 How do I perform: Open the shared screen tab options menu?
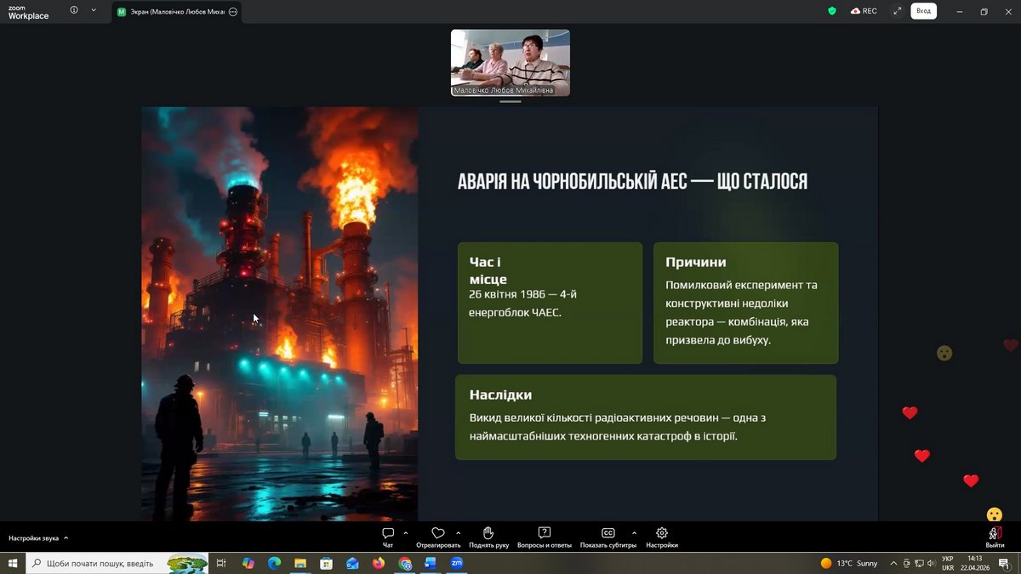pos(233,12)
